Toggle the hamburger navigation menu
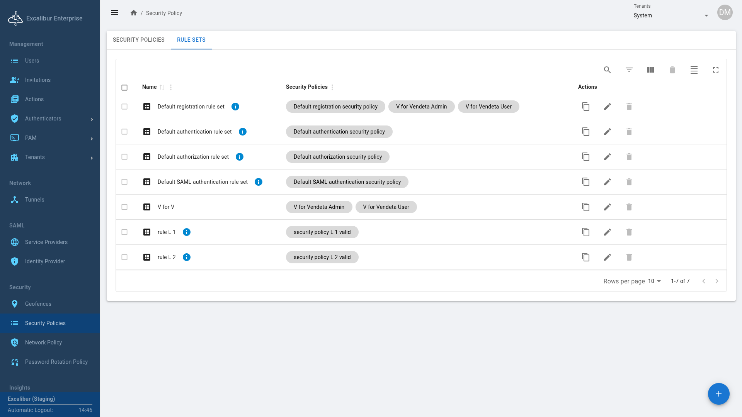Viewport: 742px width, 417px height. pos(114,13)
